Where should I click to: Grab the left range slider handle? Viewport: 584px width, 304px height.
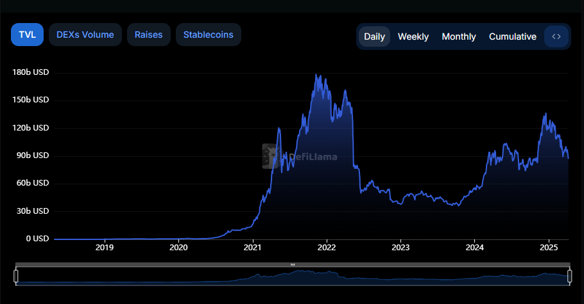[15, 276]
